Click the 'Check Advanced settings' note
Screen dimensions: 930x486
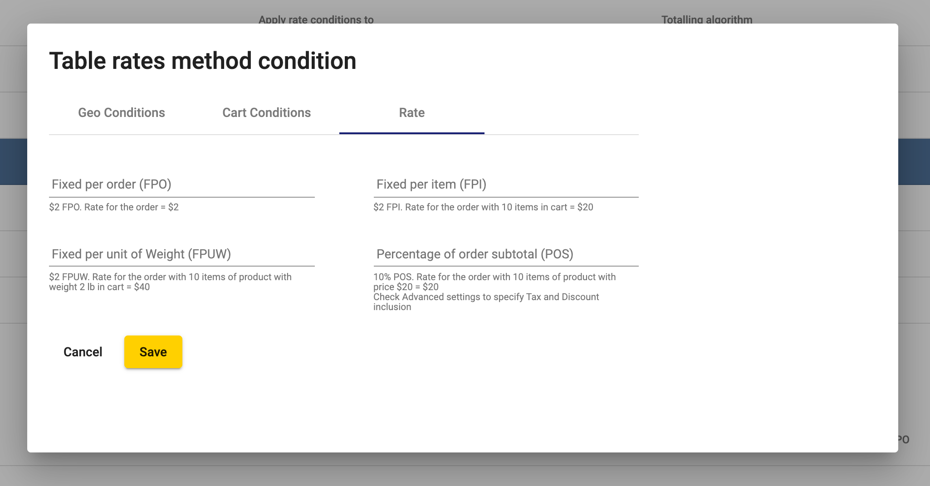point(486,301)
